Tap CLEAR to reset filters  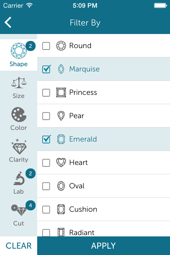pos(19,246)
